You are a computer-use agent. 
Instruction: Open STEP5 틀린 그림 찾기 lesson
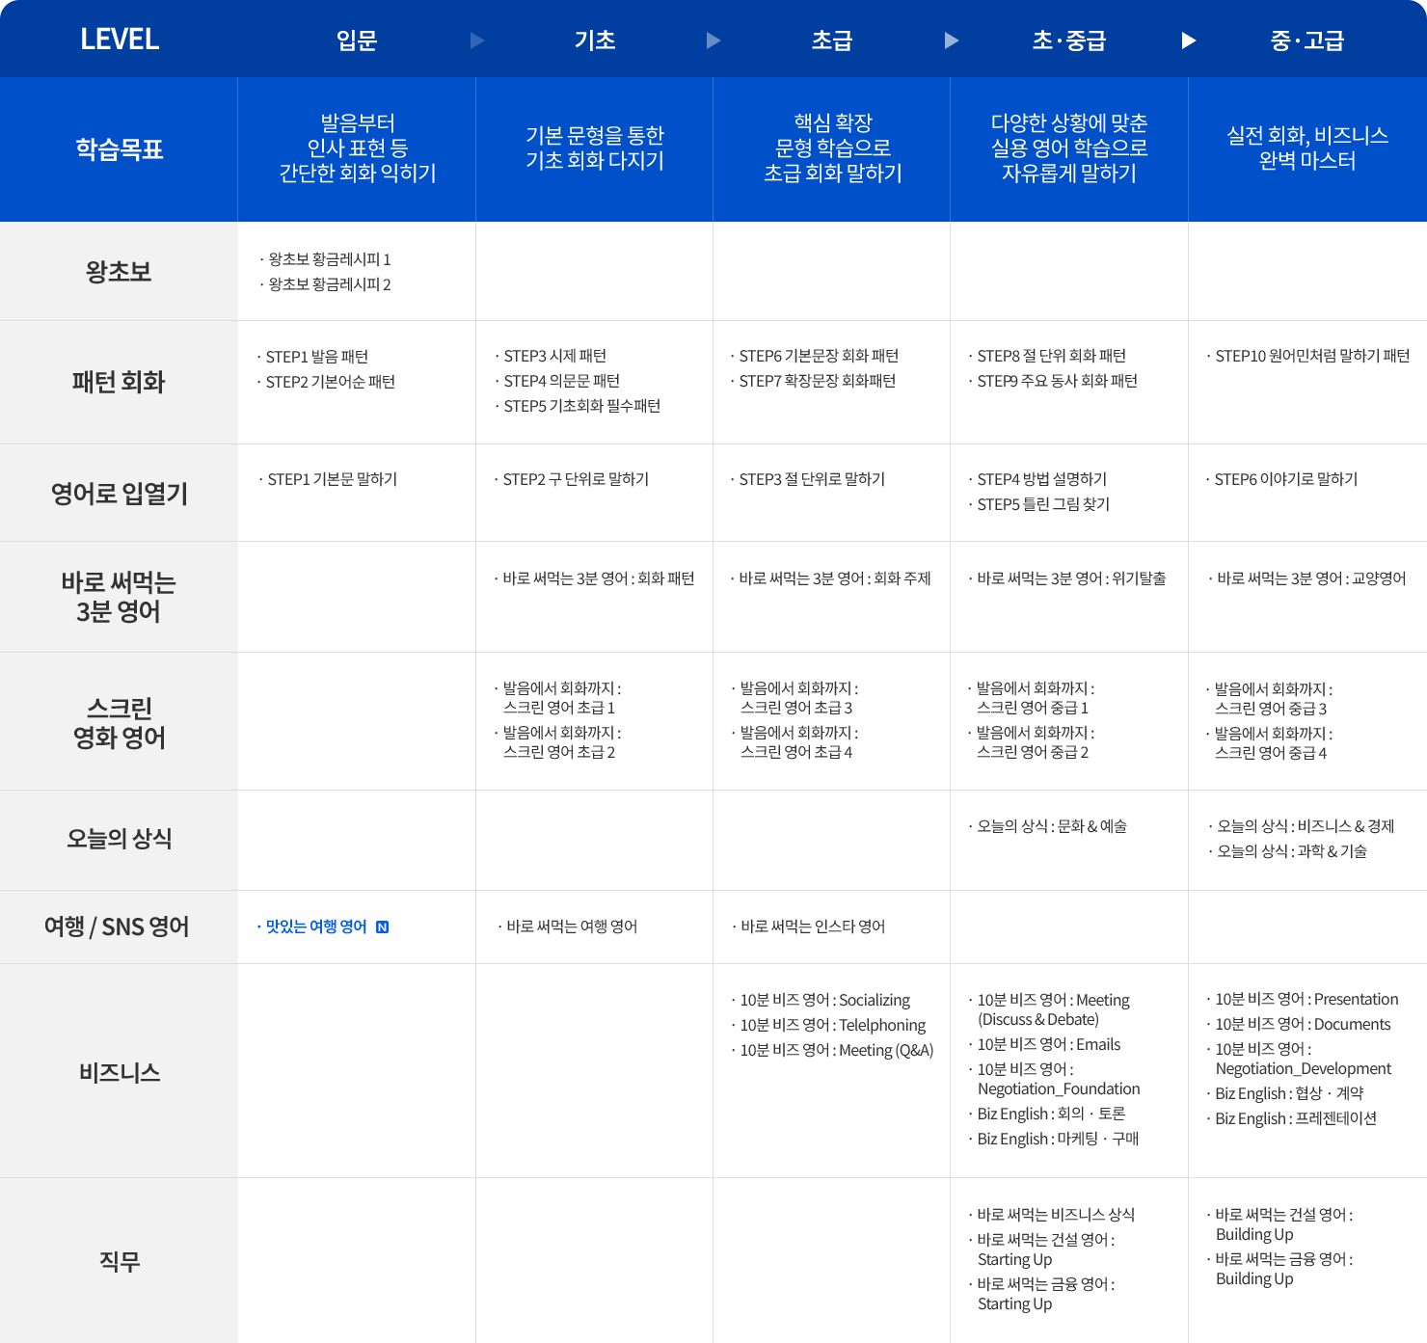[x=1043, y=504]
